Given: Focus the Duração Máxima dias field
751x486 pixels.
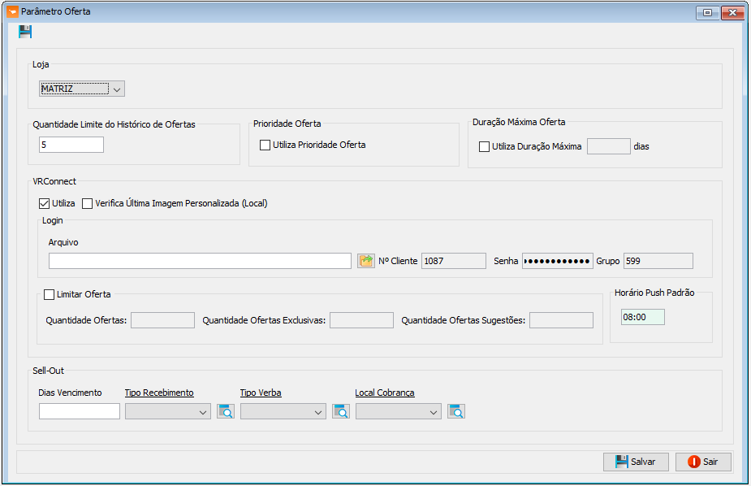Looking at the screenshot, I should [609, 146].
